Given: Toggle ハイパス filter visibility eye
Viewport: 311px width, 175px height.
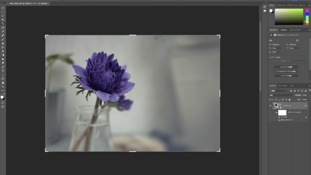Looking at the screenshot, I should pyautogui.click(x=279, y=117).
